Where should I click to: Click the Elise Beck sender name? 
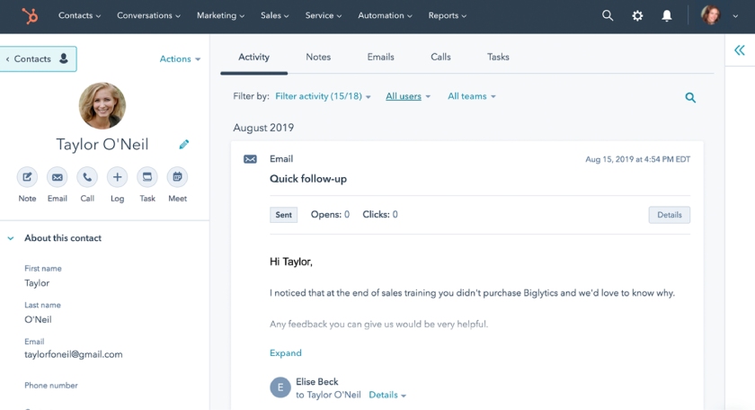point(316,381)
